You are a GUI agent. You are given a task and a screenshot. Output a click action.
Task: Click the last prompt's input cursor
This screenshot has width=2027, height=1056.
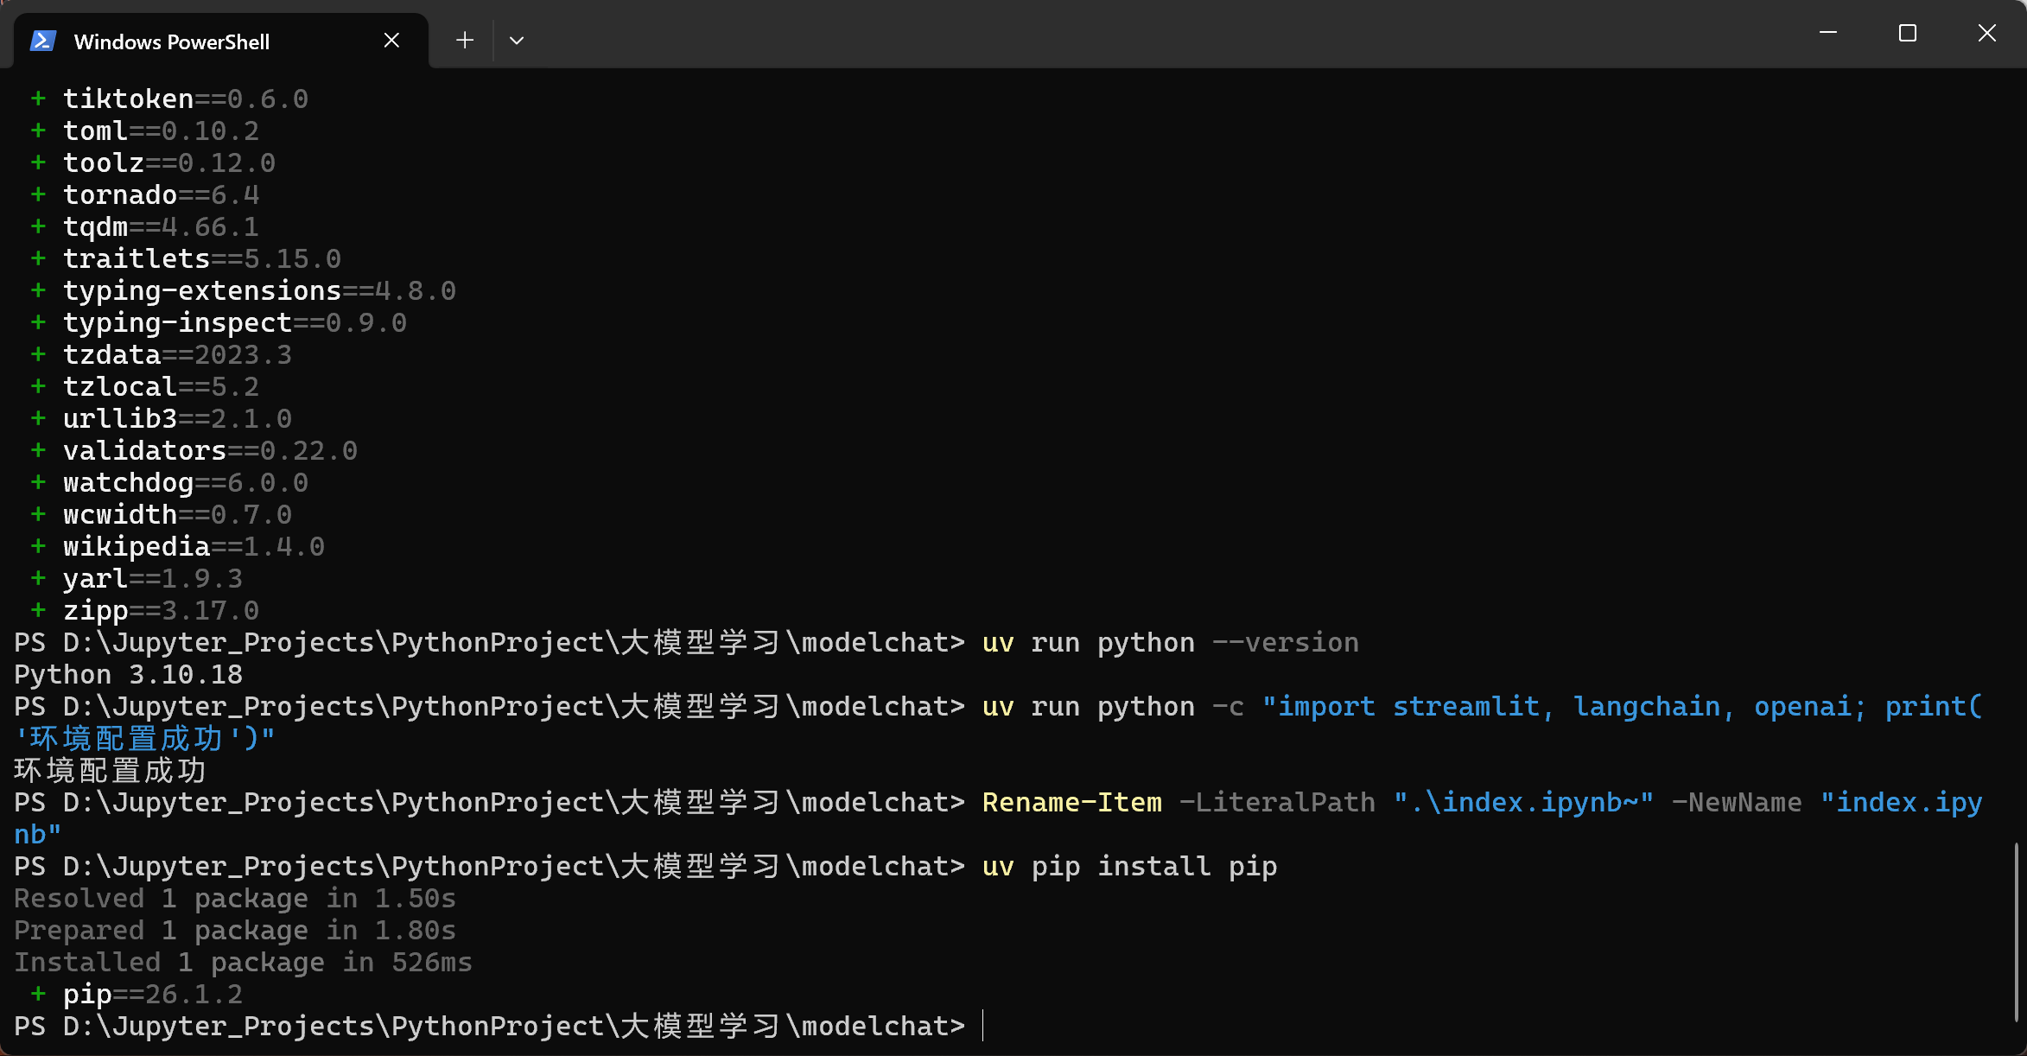983,1026
